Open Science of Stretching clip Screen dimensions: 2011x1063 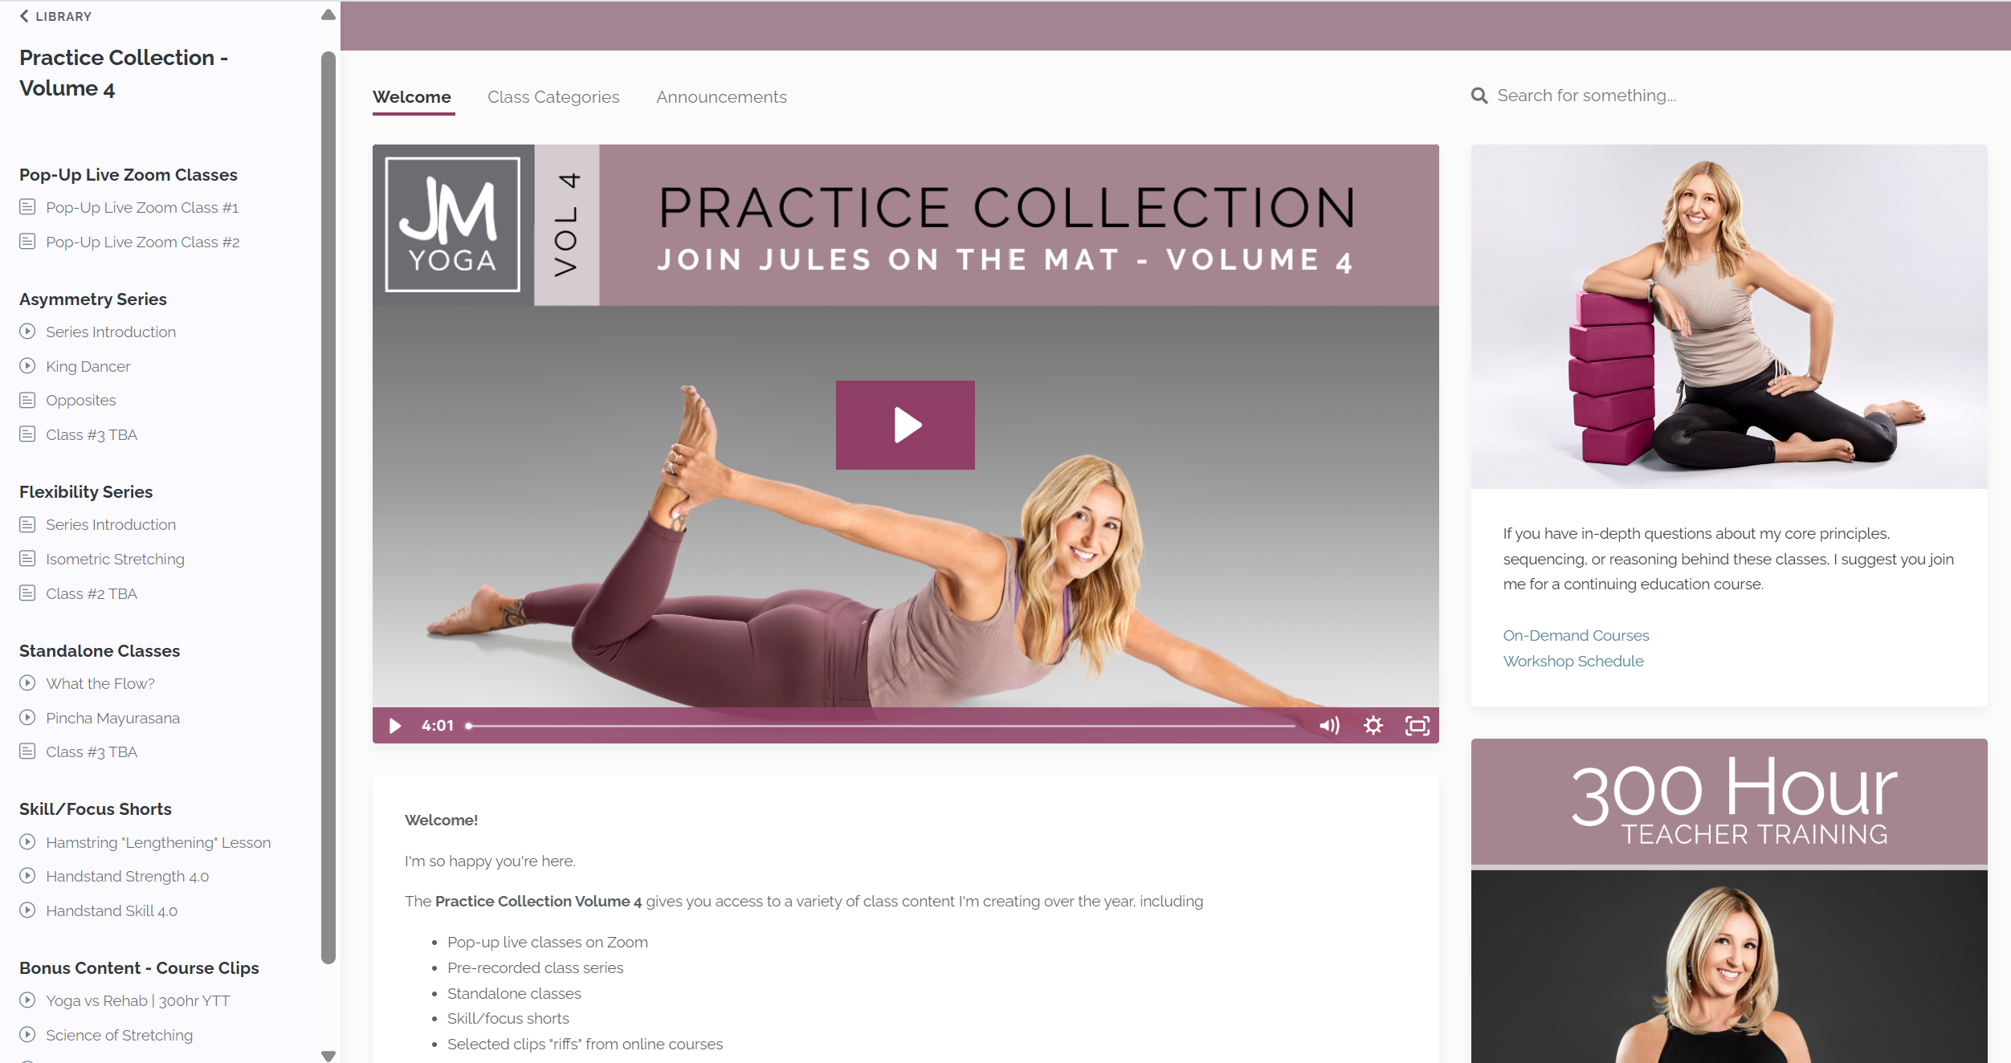tap(119, 1035)
